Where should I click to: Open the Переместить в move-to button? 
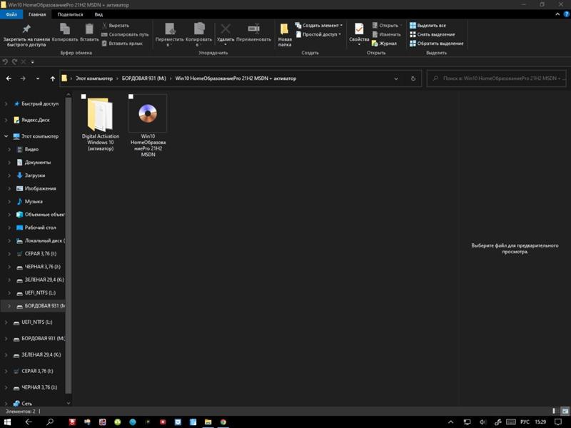pos(169,35)
